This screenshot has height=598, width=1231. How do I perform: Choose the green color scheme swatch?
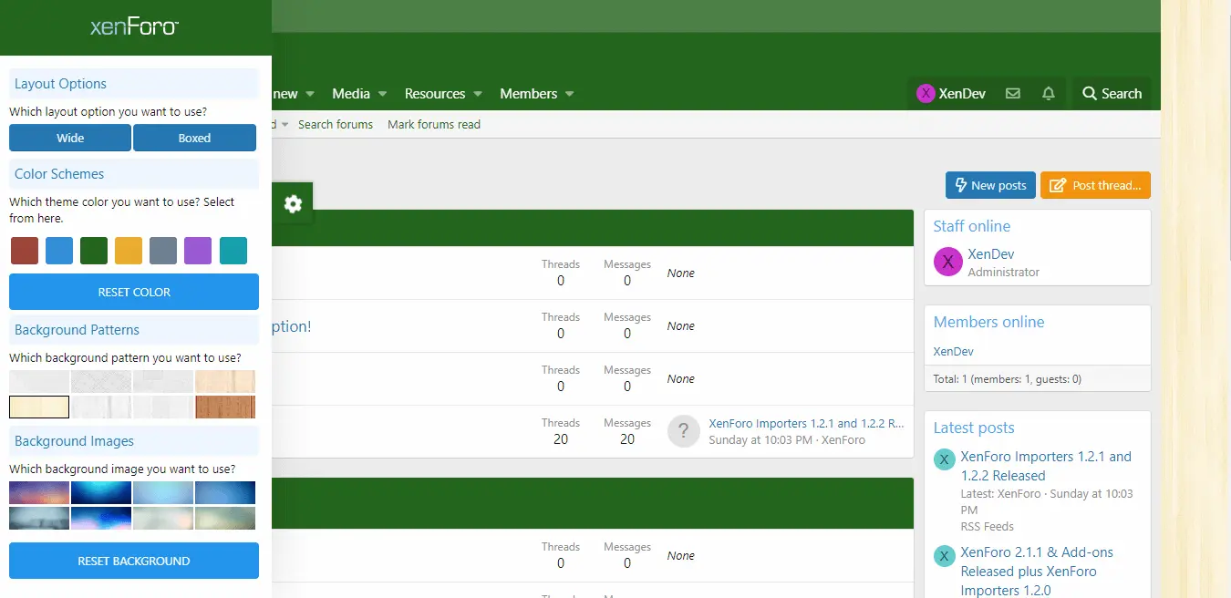point(94,251)
